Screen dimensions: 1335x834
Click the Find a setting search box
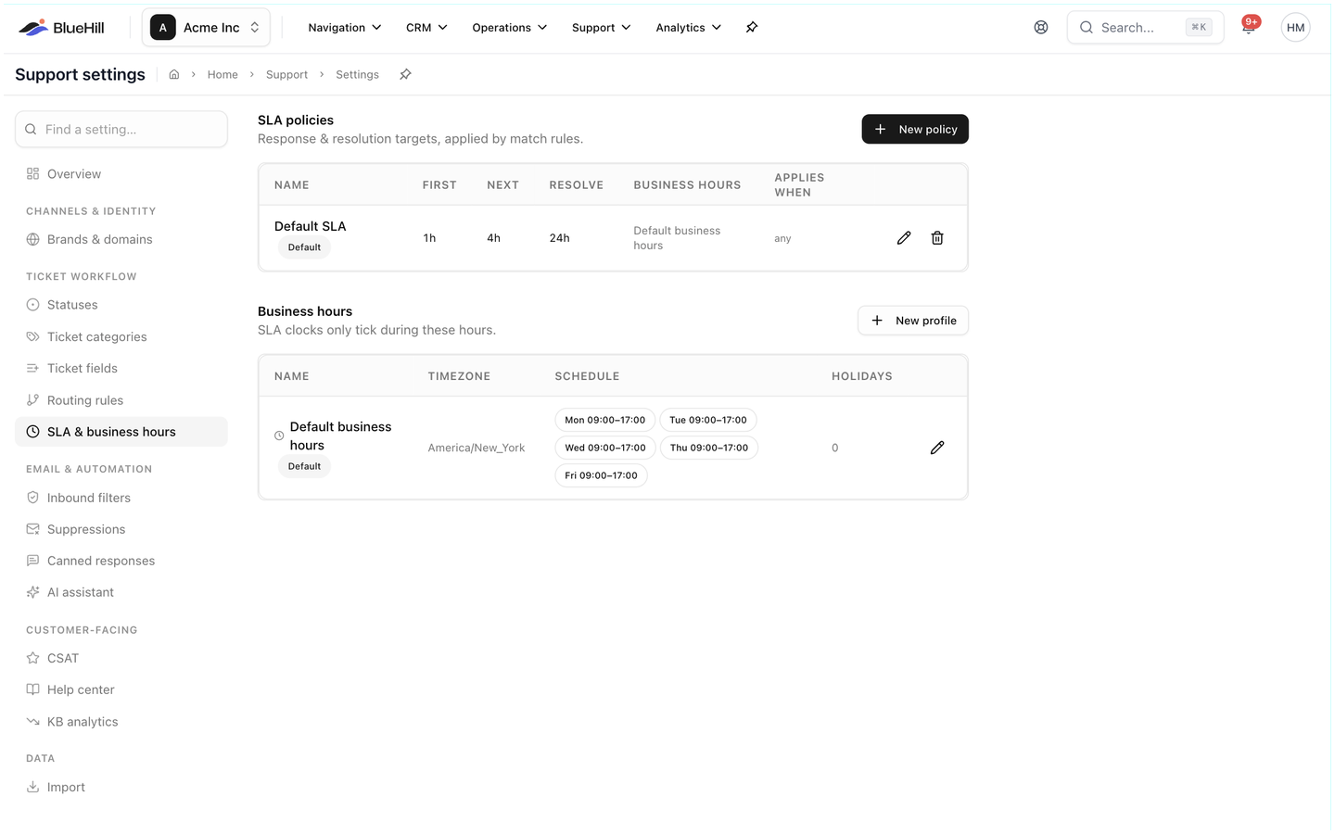point(121,130)
